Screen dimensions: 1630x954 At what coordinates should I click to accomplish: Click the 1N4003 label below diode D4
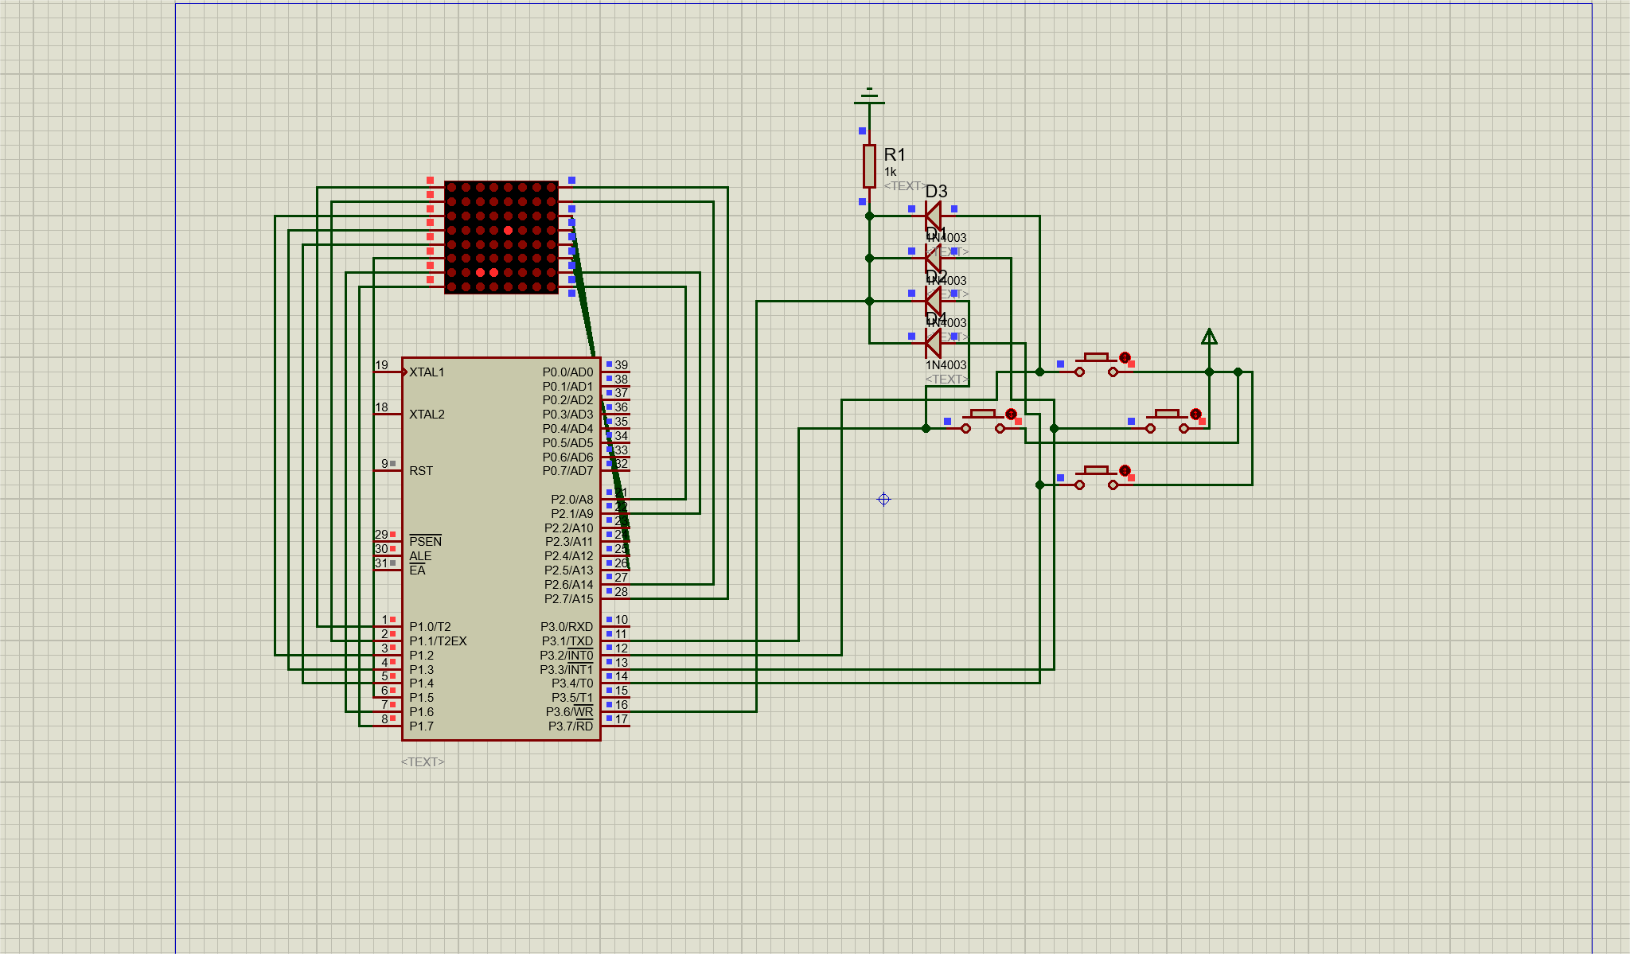point(946,365)
